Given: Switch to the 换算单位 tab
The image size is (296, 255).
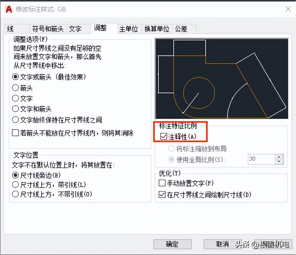Looking at the screenshot, I should click(x=156, y=29).
